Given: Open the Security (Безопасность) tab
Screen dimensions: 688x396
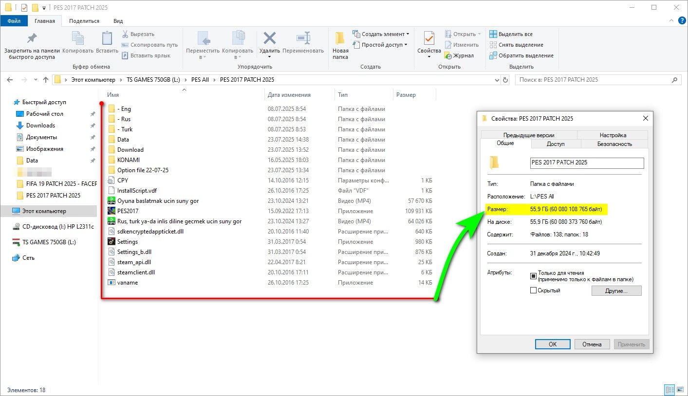Looking at the screenshot, I should pos(614,144).
